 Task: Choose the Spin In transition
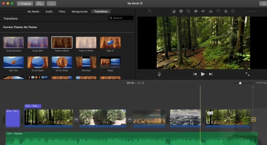click(110, 43)
